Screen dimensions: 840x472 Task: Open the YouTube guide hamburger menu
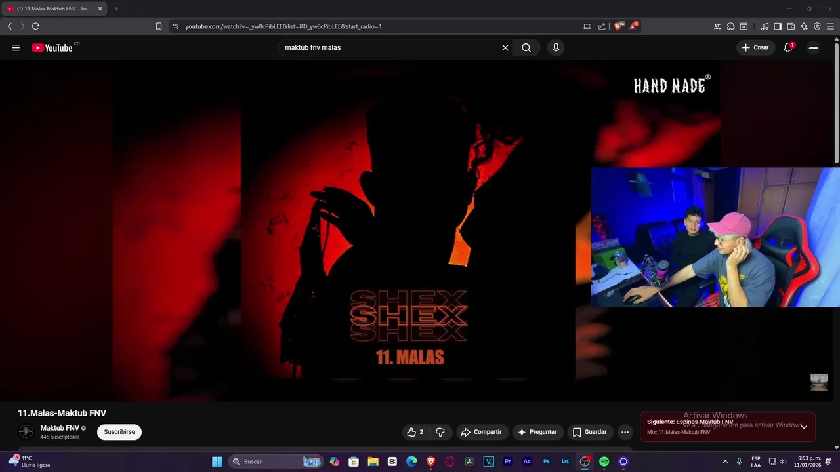pos(16,47)
